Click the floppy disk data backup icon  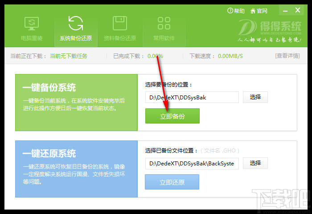[120, 23]
